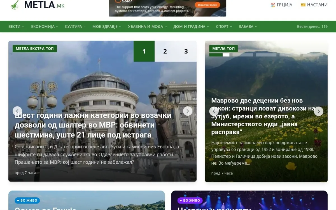Image resolution: width=336 pixels, height=210 pixels.
Task: Expand the ВЕСТИ dropdown menu
Action: [x=17, y=27]
